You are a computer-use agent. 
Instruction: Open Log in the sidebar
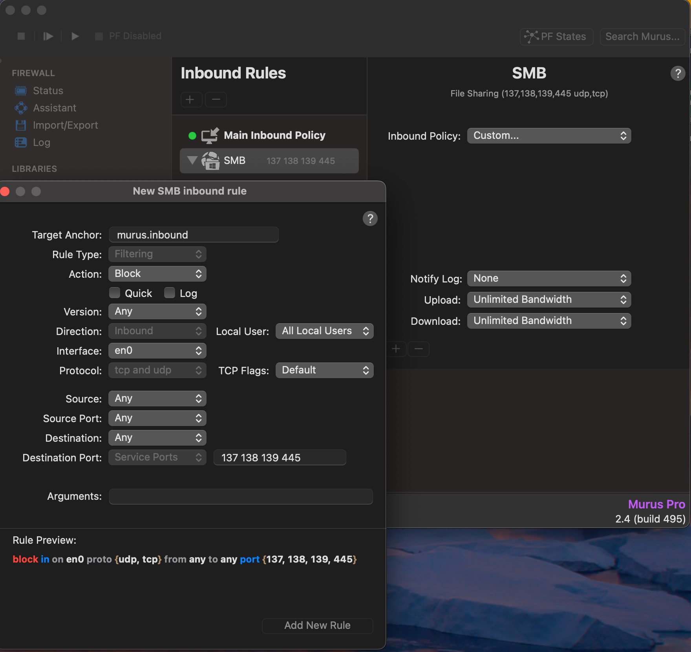42,142
